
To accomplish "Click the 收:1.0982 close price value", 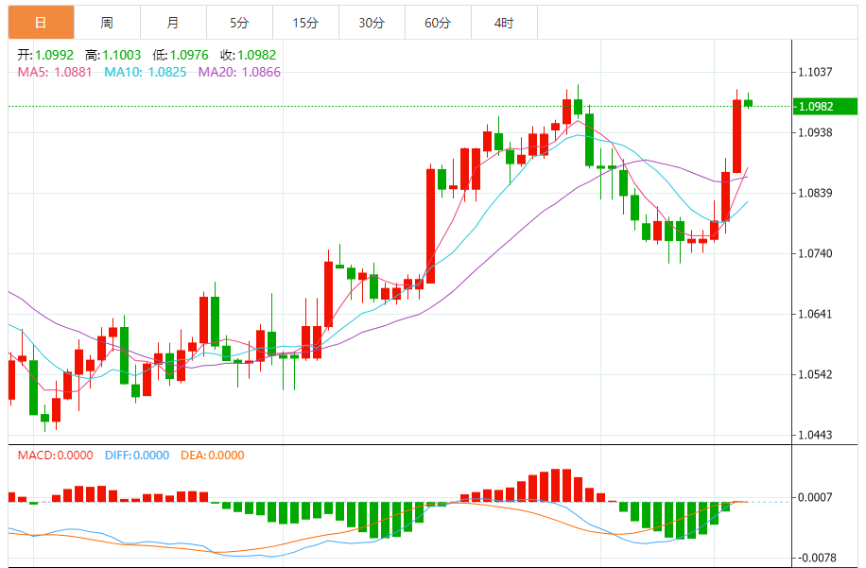I will coord(248,55).
